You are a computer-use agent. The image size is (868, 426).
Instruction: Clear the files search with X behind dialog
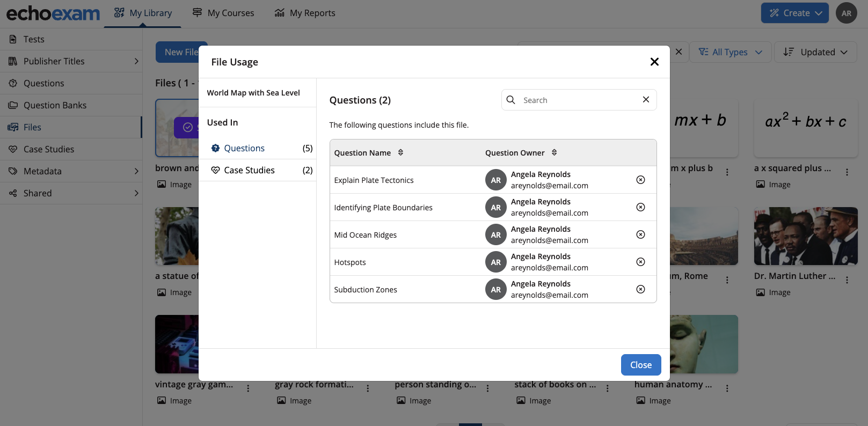(679, 52)
